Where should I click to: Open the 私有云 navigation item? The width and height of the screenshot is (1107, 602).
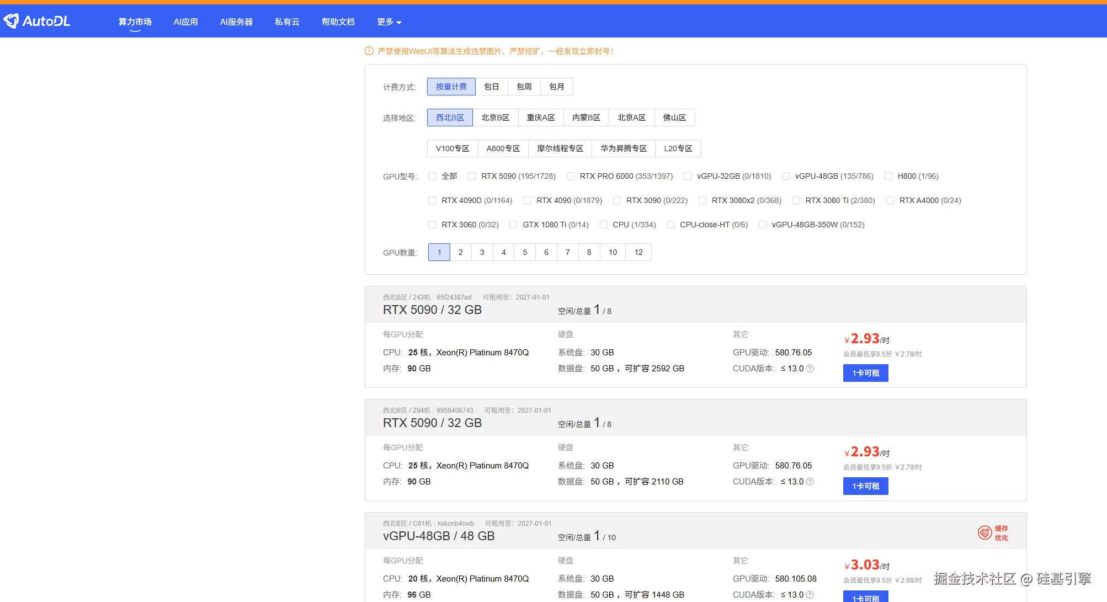287,22
